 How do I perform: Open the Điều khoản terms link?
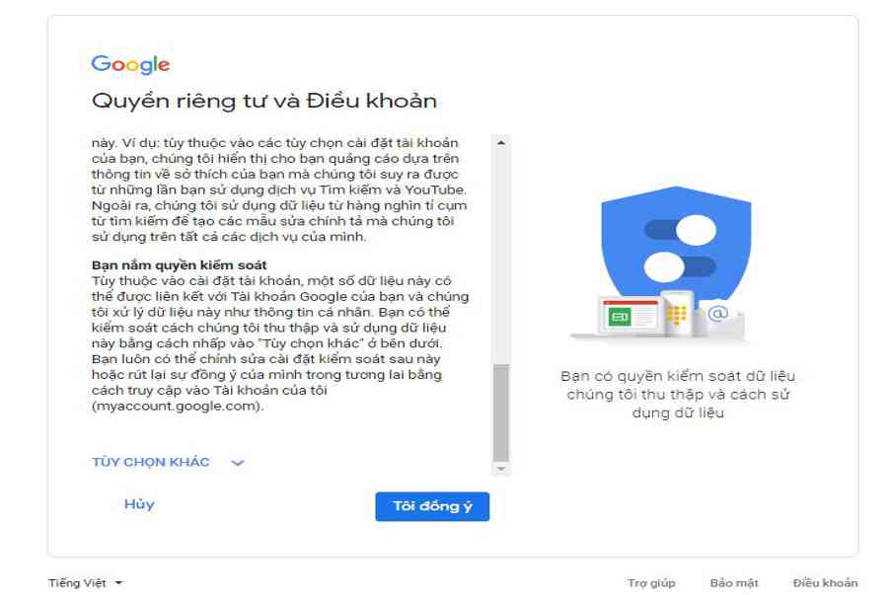[x=825, y=582]
